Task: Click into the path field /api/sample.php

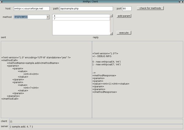Action: click(x=86, y=9)
